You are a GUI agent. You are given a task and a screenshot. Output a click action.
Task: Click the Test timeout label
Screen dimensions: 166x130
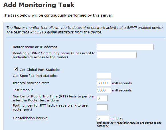(23, 90)
